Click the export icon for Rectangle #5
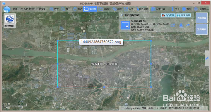The image size is (212, 112). [173, 25]
